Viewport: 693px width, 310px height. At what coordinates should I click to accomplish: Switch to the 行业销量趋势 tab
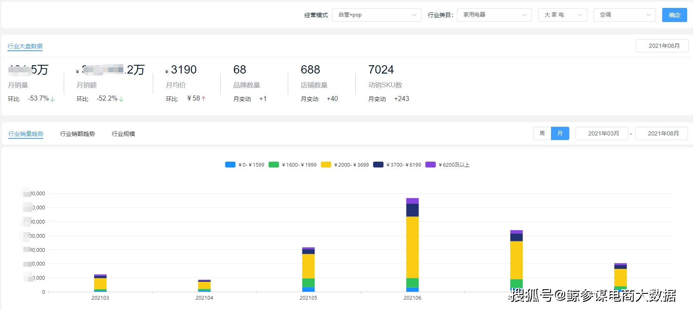click(26, 134)
